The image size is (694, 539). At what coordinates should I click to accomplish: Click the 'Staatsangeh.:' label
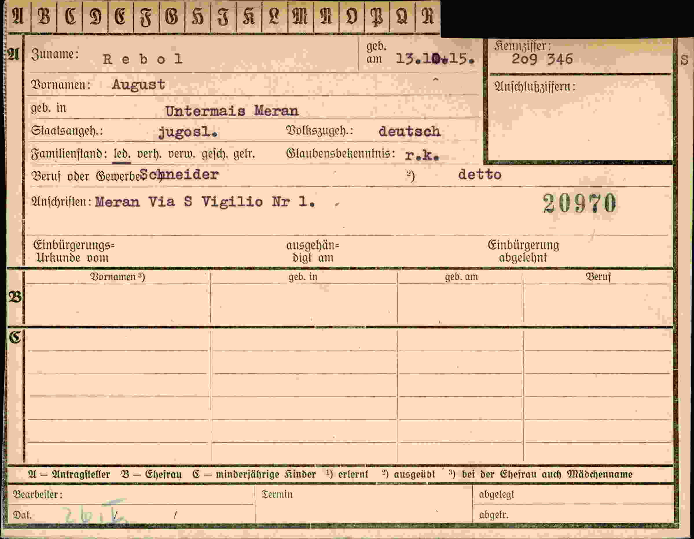[67, 131]
